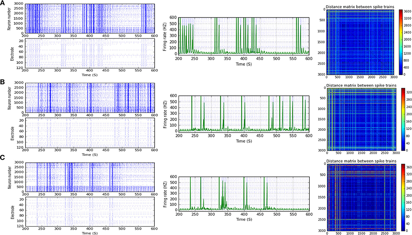Click "Firing rate (HZ)" label in panel C
Viewport: 412px width, 235px height.
tap(165, 194)
